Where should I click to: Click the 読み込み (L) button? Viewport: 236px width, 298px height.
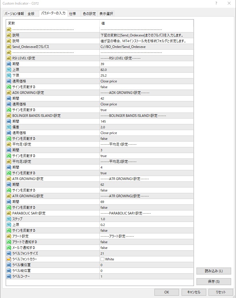click(x=214, y=271)
